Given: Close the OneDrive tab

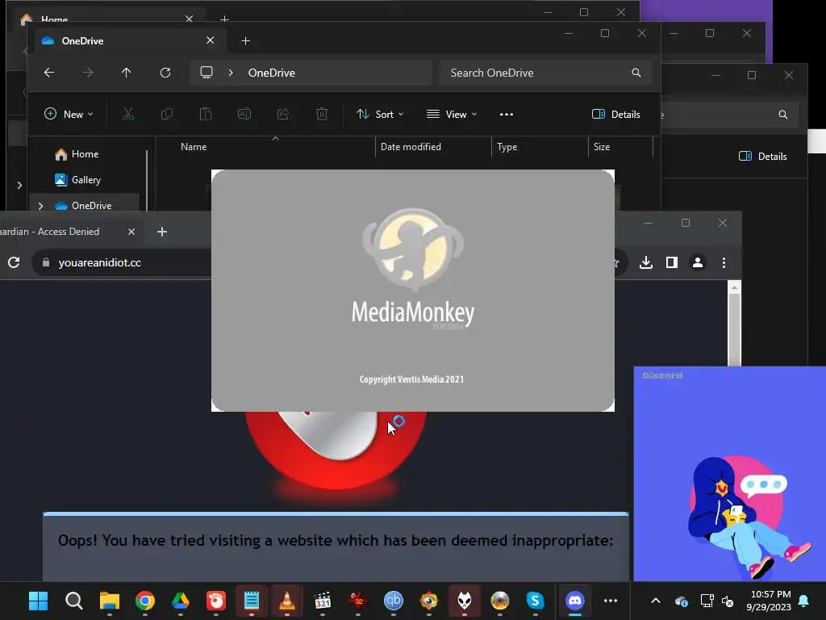Looking at the screenshot, I should click(x=211, y=40).
